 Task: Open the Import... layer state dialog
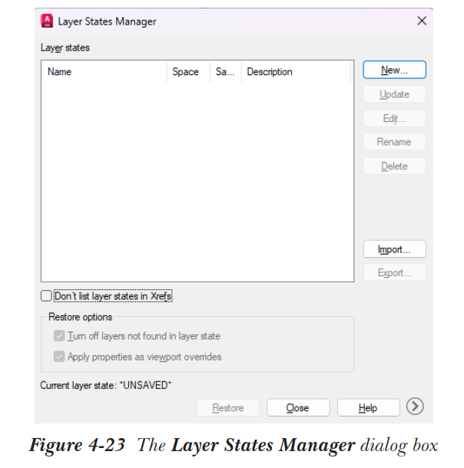pyautogui.click(x=394, y=249)
